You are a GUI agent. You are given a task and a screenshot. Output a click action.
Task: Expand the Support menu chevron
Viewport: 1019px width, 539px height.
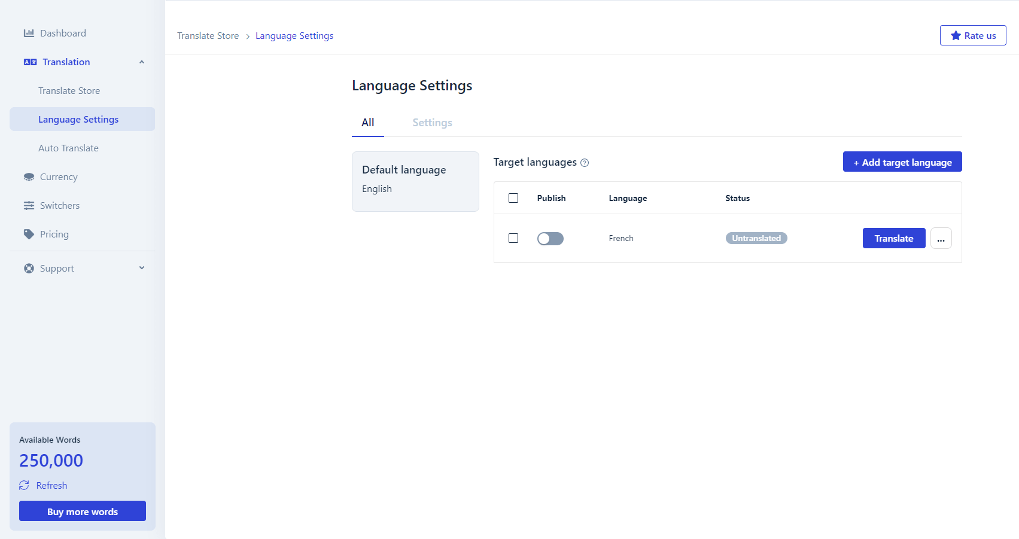[142, 268]
